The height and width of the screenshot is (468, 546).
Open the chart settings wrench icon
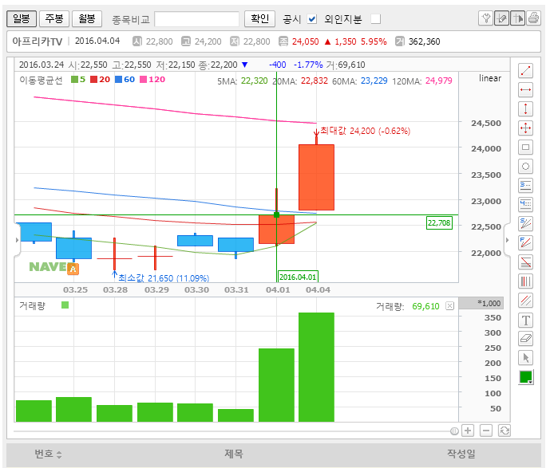point(486,18)
